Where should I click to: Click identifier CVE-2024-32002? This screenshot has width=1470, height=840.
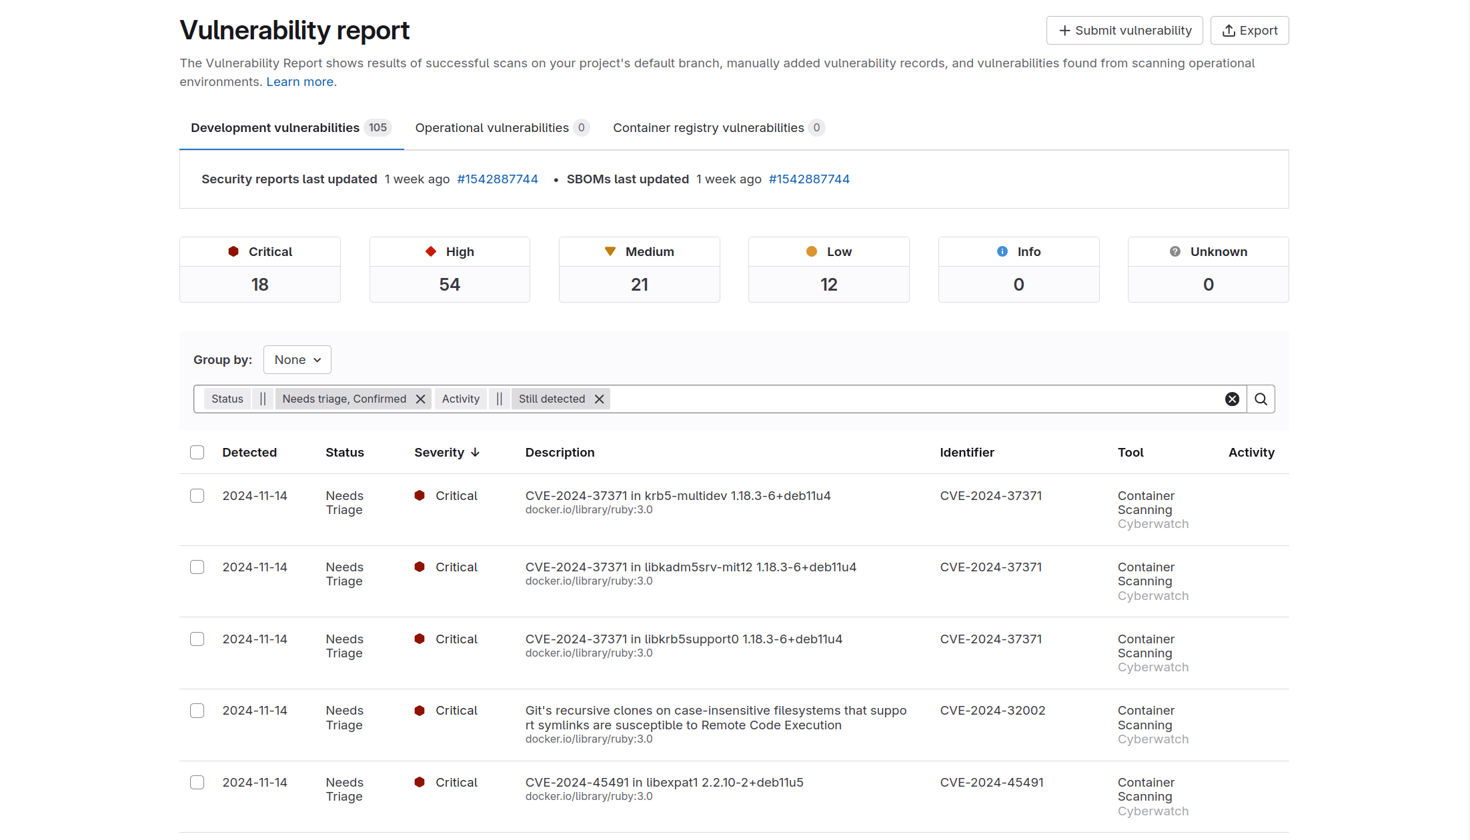(992, 711)
